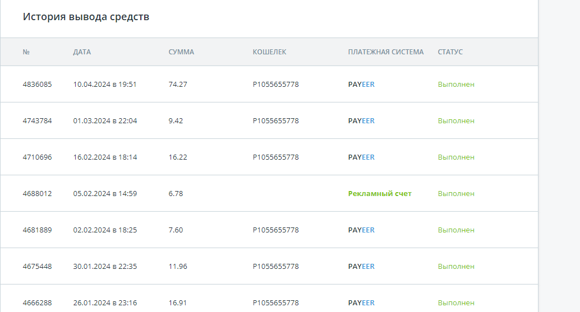The image size is (580, 312).
Task: Click the PAYEER logo in row 4681889
Action: (x=361, y=230)
